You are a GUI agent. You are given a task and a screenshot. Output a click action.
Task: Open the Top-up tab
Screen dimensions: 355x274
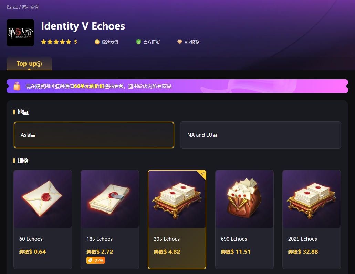[x=29, y=64]
